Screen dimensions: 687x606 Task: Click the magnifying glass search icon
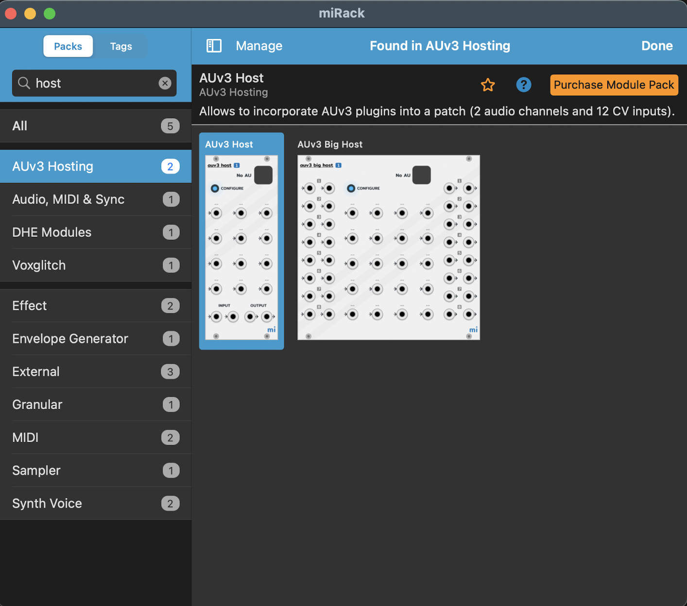24,83
